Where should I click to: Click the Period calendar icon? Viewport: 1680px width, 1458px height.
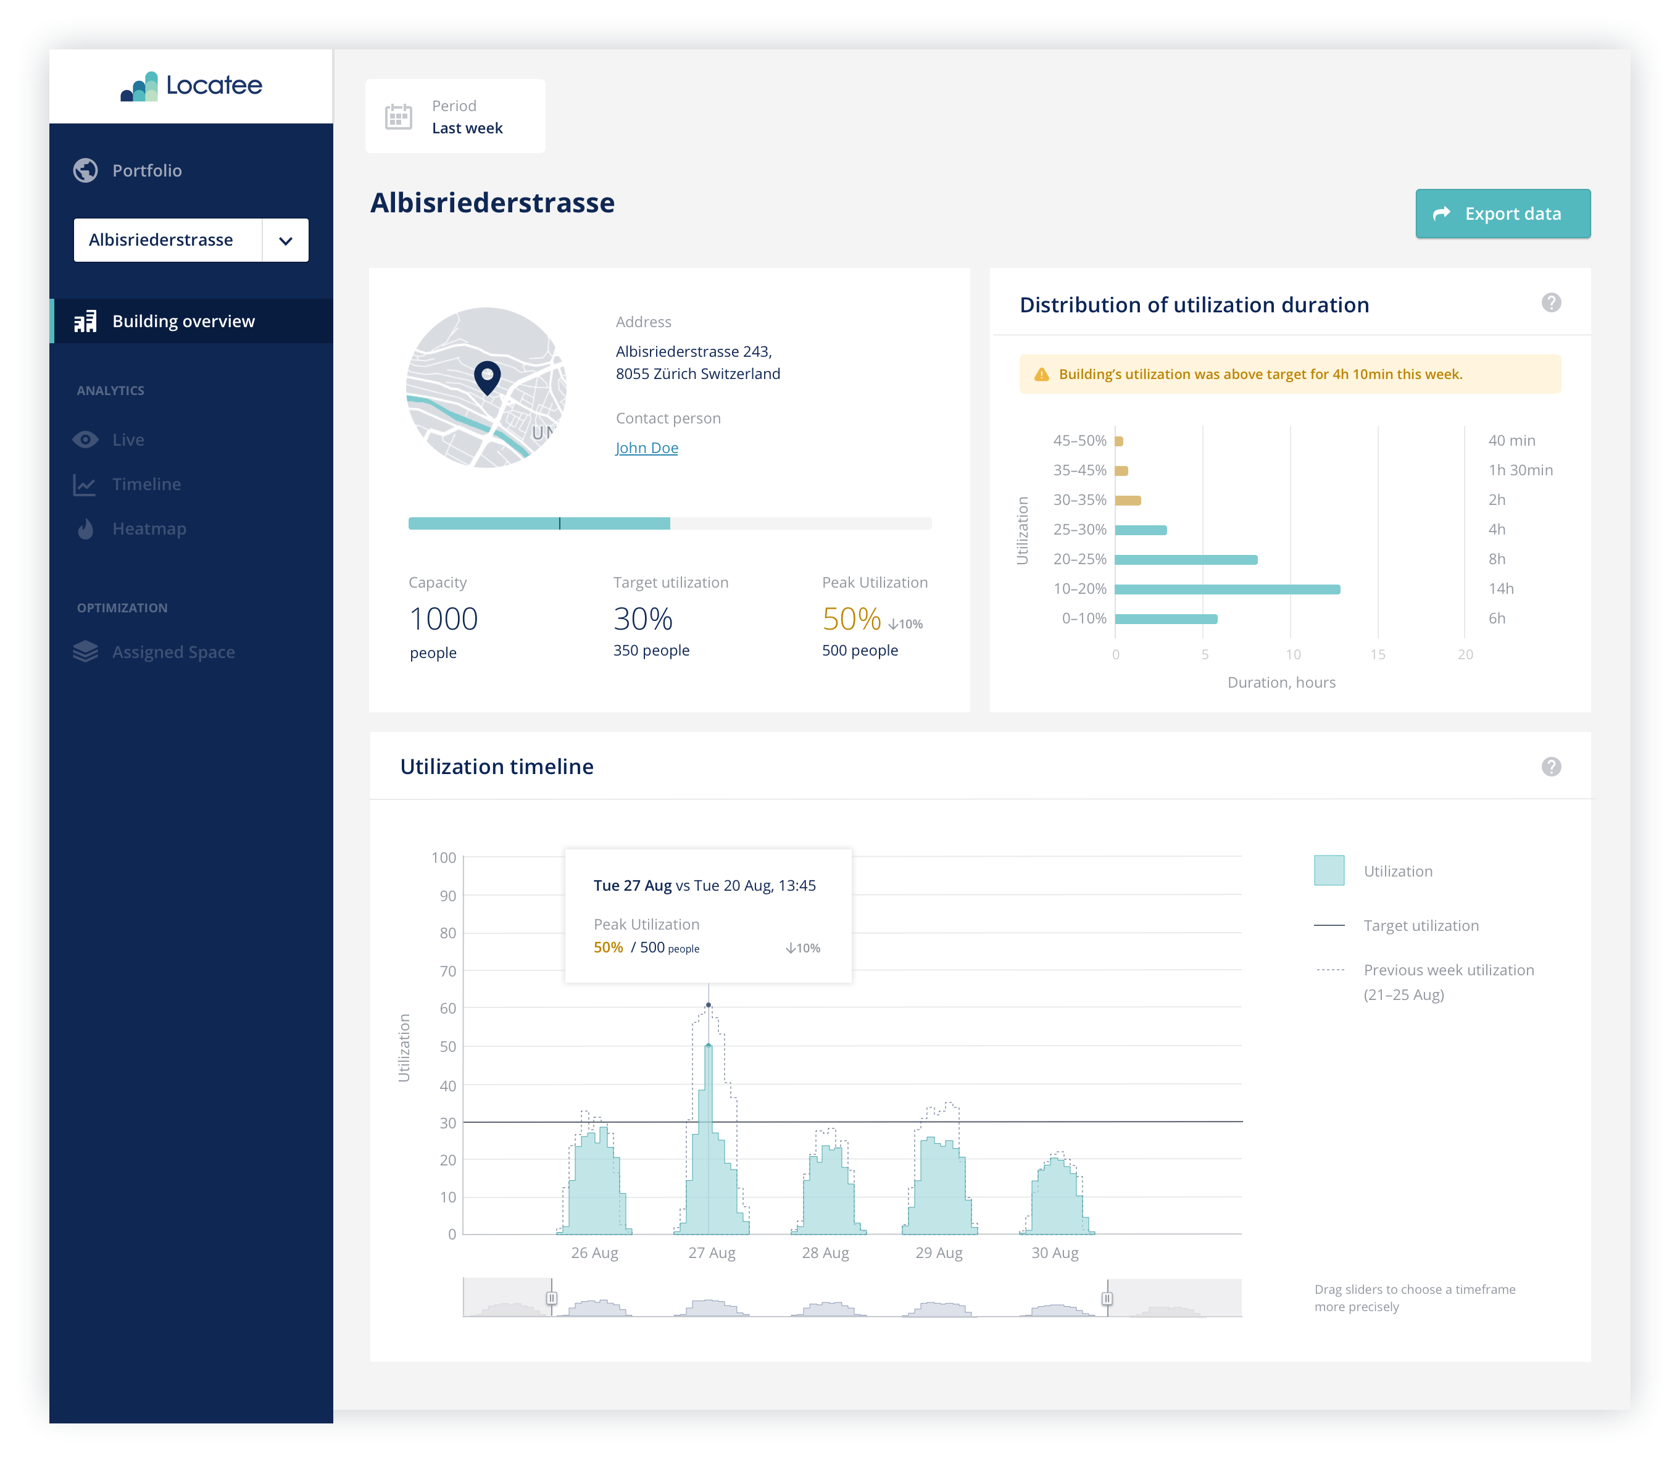pos(399,116)
